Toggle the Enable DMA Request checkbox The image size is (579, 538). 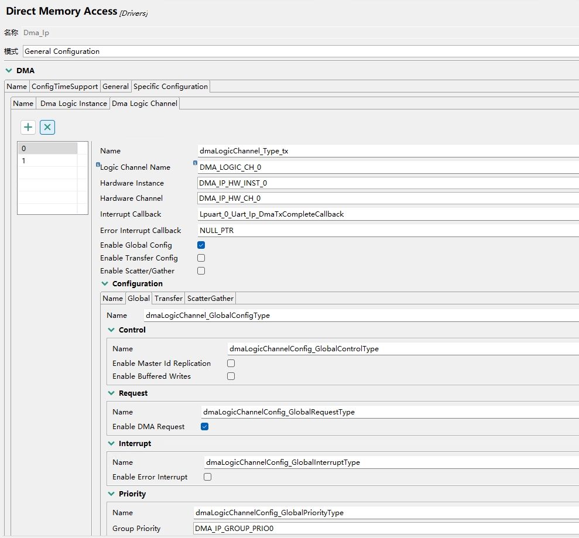click(204, 427)
